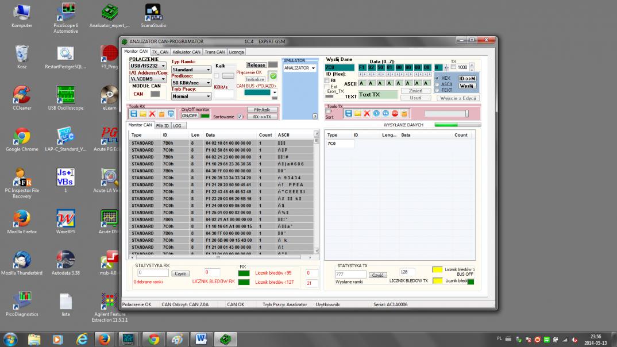Tick the Rt checkbox under ID (Hex)
Image resolution: width=617 pixels, height=347 pixels.
point(327,80)
